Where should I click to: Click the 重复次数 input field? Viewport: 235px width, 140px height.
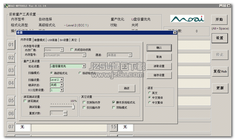pyautogui.click(x=57, y=113)
